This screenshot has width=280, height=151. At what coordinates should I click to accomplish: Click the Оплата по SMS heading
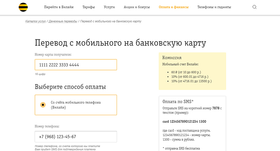(x=178, y=102)
